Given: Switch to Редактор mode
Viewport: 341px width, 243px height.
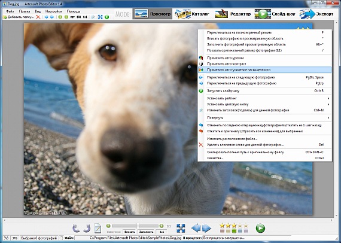Looking at the screenshot, I should click(x=233, y=14).
